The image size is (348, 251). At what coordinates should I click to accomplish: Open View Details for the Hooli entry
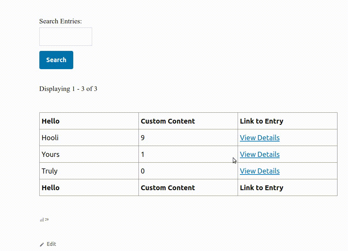(260, 138)
